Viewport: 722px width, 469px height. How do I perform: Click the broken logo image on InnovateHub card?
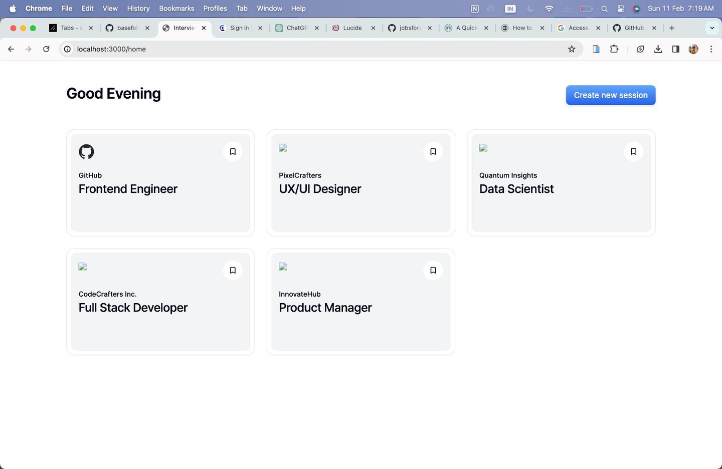[283, 267]
